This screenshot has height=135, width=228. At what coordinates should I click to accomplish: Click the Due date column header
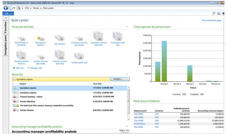click(97, 84)
